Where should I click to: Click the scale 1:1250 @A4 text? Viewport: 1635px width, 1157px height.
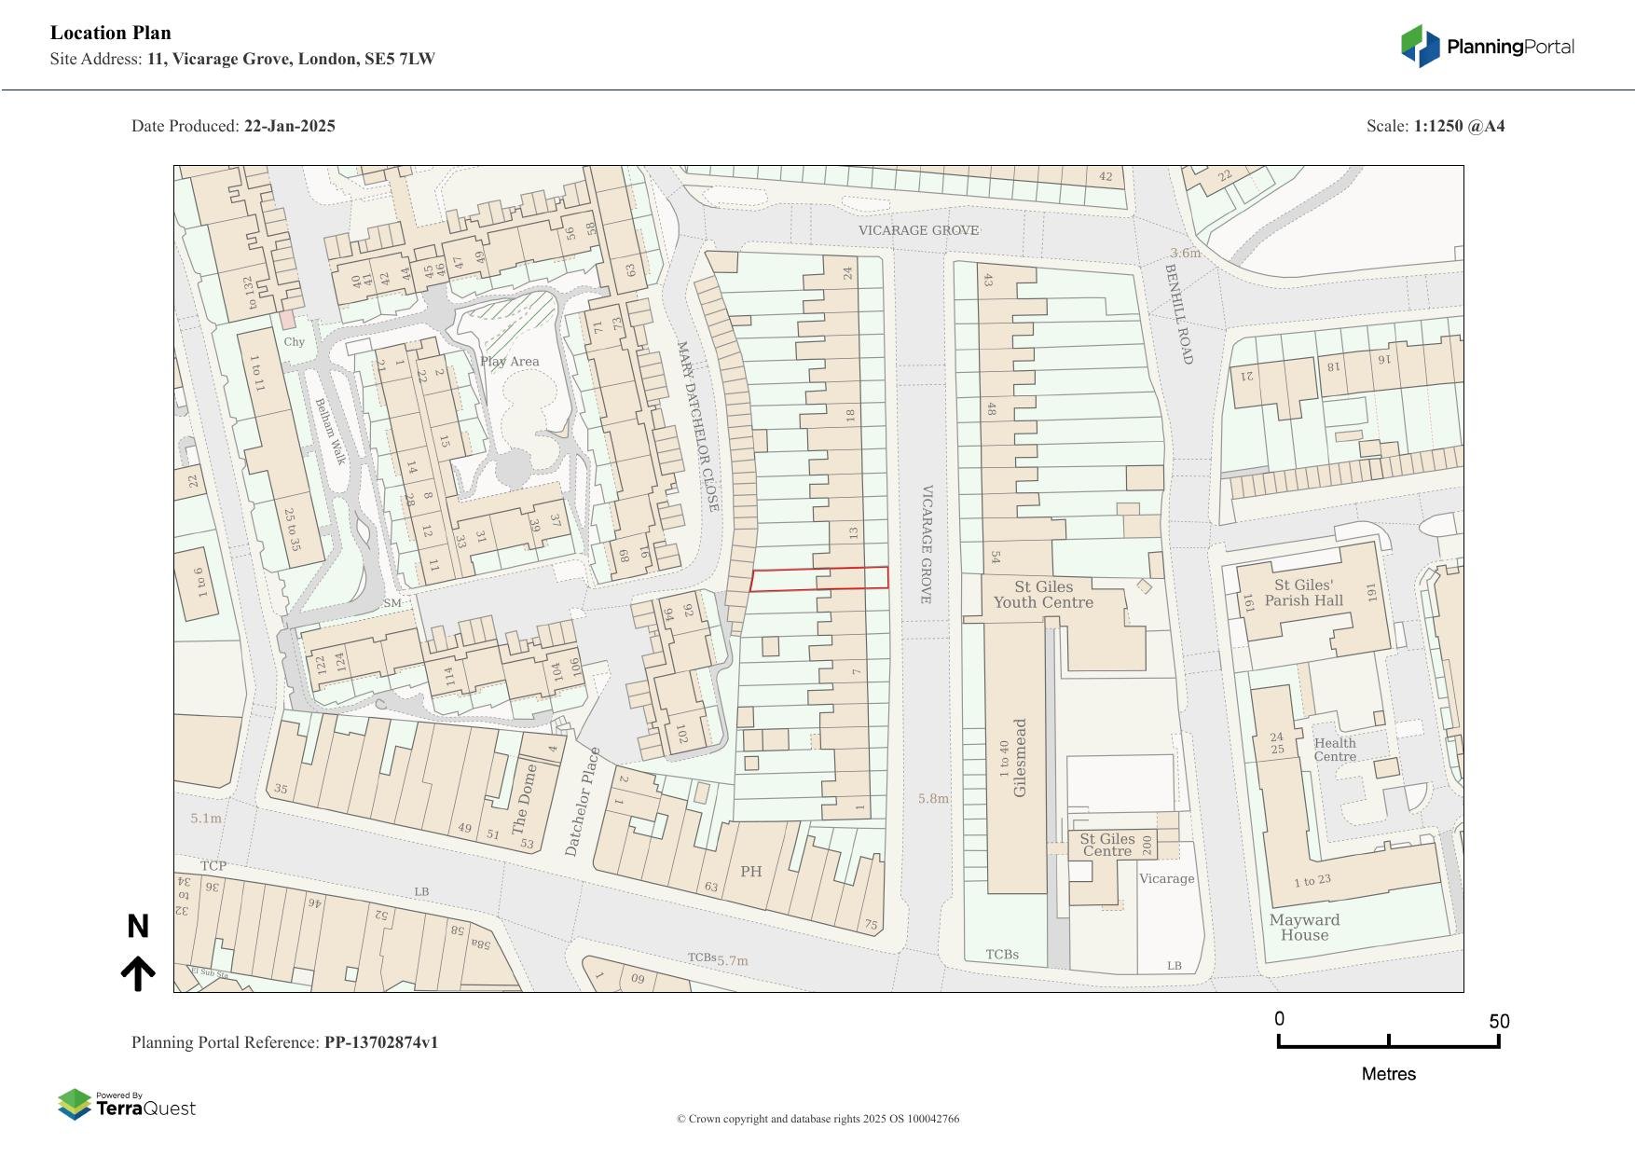pos(1459,126)
